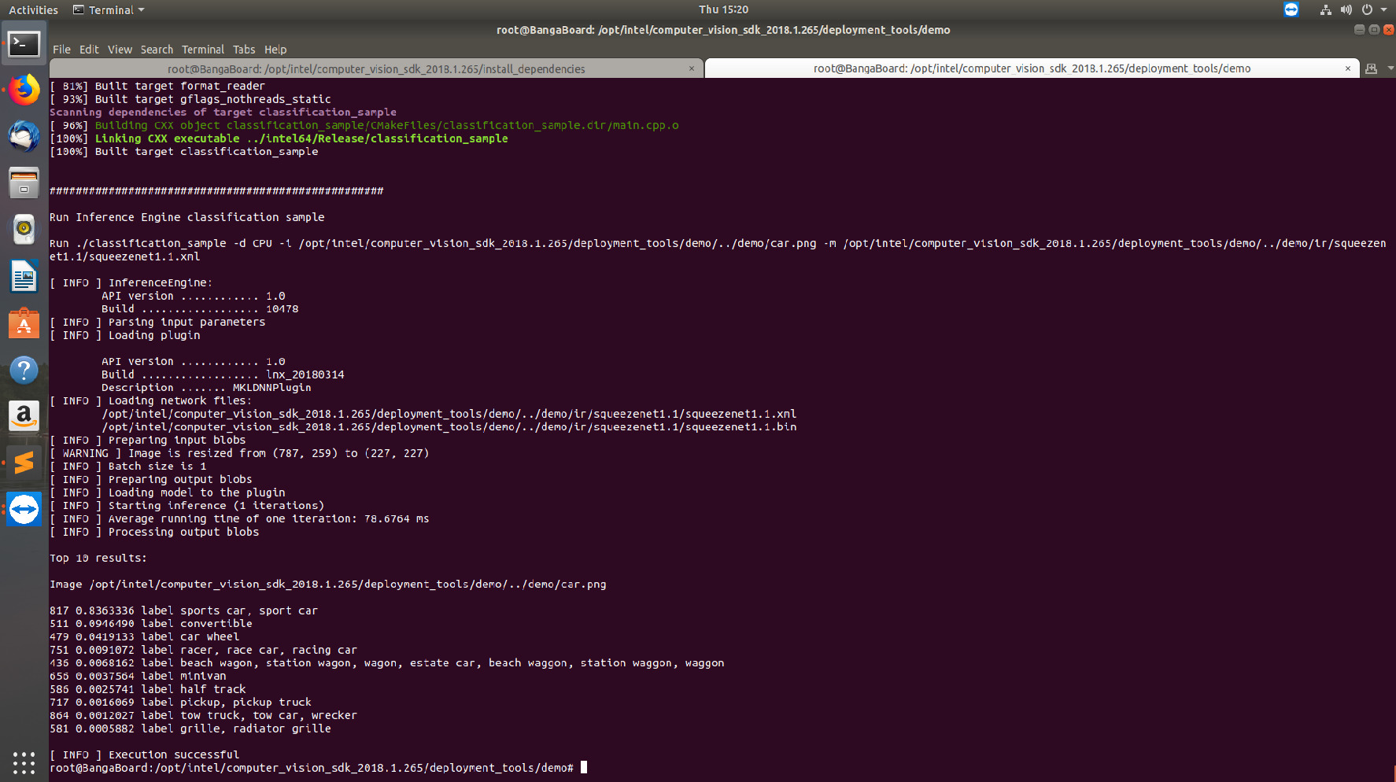Click the 'Top 10 results:' line

pos(98,558)
